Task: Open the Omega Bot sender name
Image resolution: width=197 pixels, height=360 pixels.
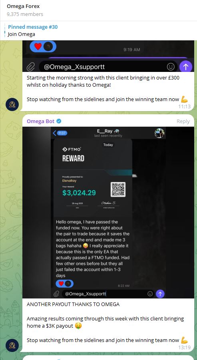Action: (41, 121)
